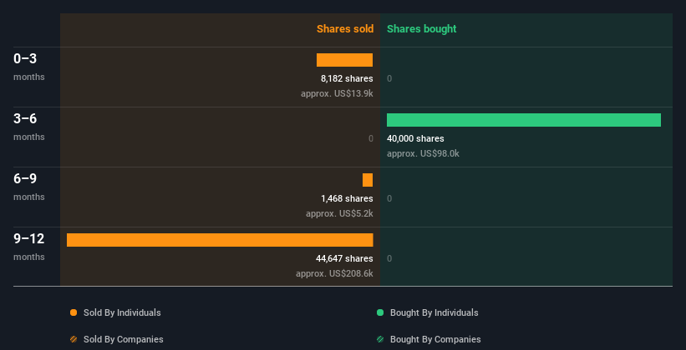Click the green Bought By Individuals legend dot
Viewport: 686px width, 350px height.
(380, 312)
